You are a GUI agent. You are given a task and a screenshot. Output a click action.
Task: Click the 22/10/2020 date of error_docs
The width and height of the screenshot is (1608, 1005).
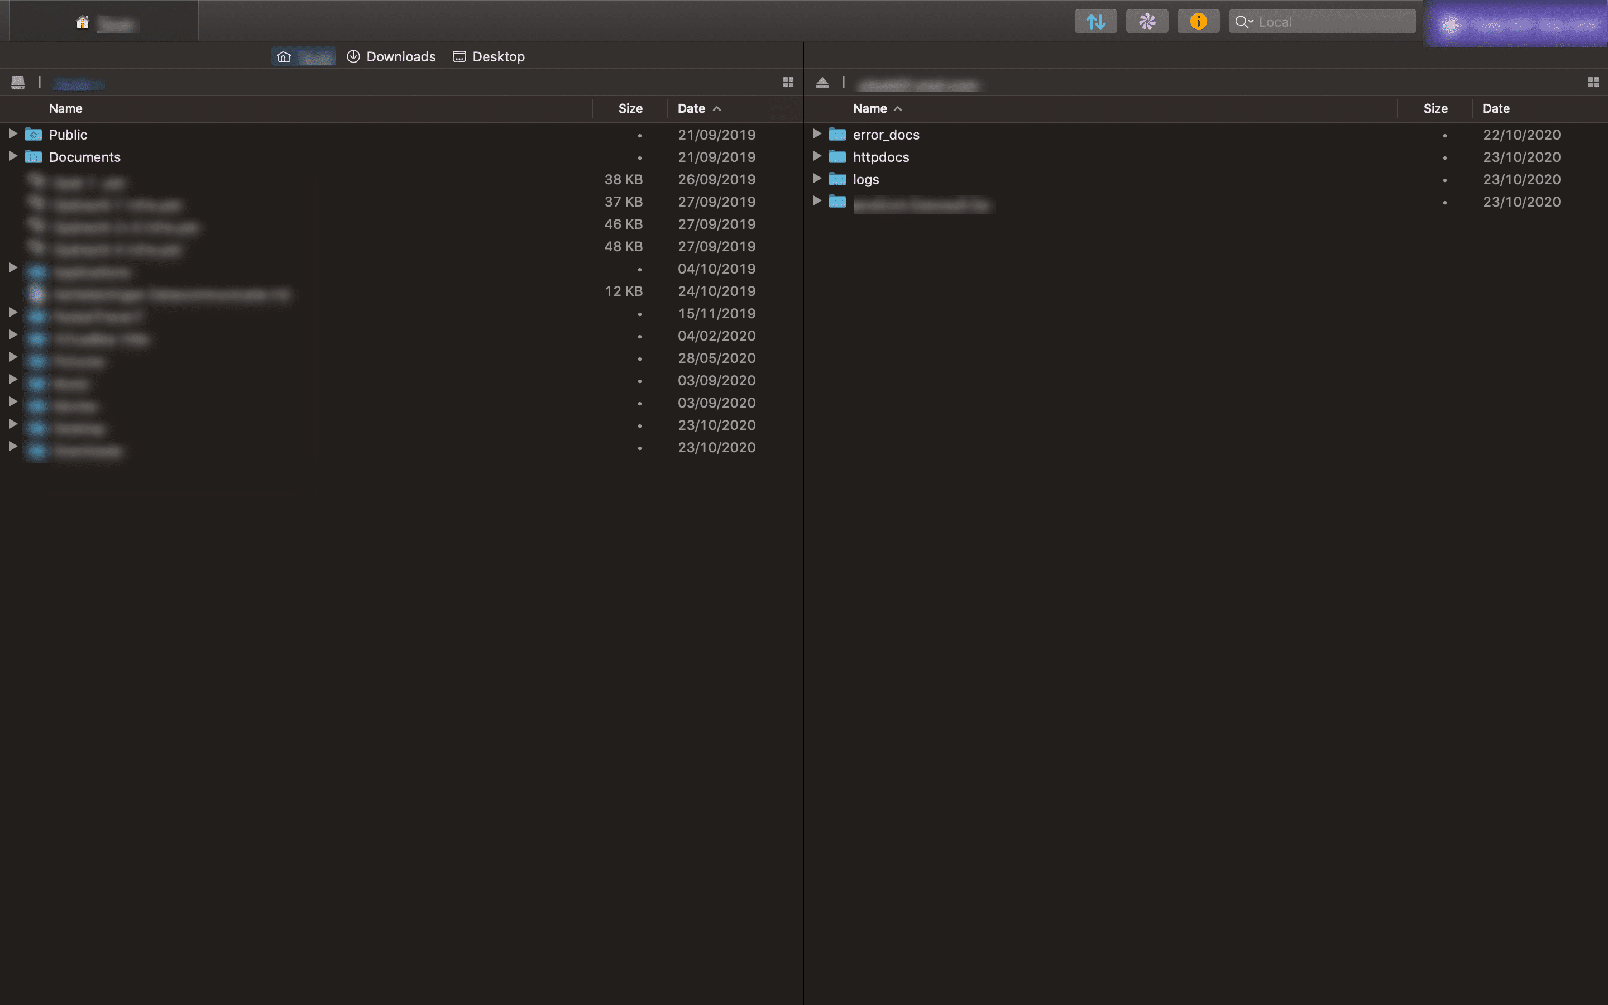(1521, 135)
